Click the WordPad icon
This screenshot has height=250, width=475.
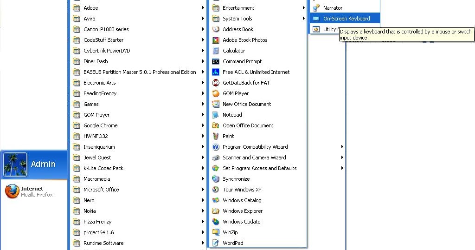coord(215,243)
